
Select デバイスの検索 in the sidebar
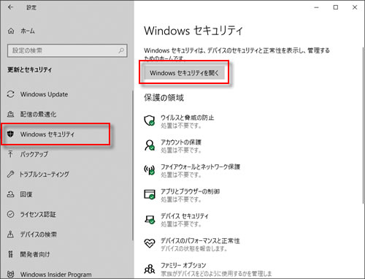pyautogui.click(x=39, y=234)
